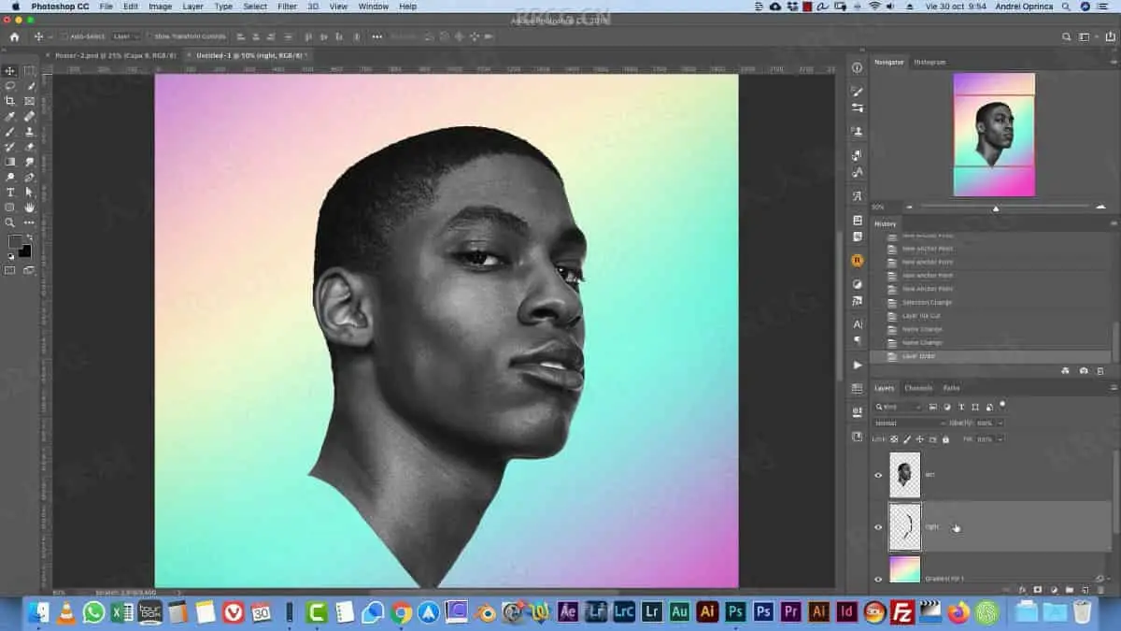
Task: Open the layer Fill dropdown arrow
Action: tap(1000, 438)
